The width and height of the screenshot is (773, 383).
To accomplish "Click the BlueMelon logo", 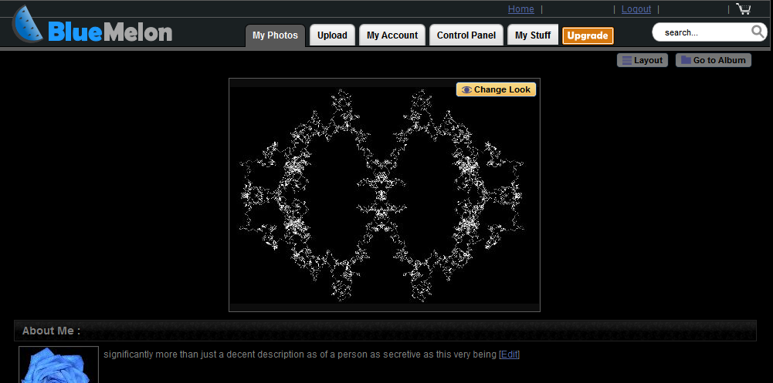I will tap(93, 25).
